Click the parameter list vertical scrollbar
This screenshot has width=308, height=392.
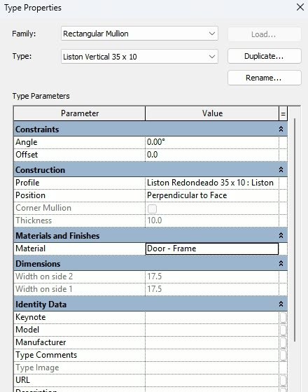tap(295, 230)
